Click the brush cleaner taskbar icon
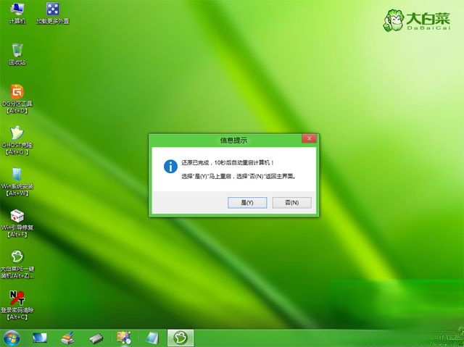The height and width of the screenshot is (347, 464). click(x=67, y=338)
